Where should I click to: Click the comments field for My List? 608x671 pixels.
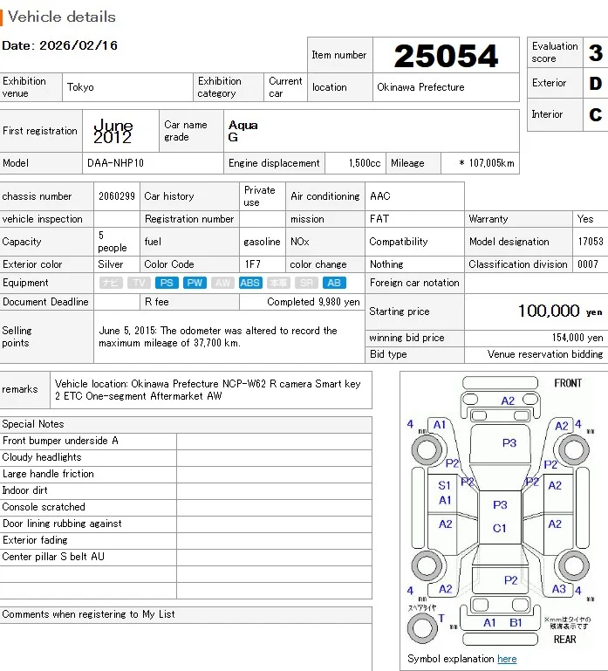tap(186, 647)
